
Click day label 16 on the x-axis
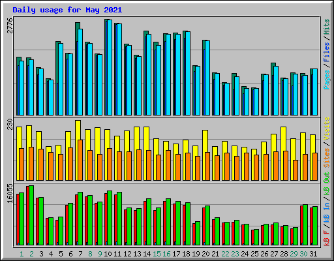[166, 254]
